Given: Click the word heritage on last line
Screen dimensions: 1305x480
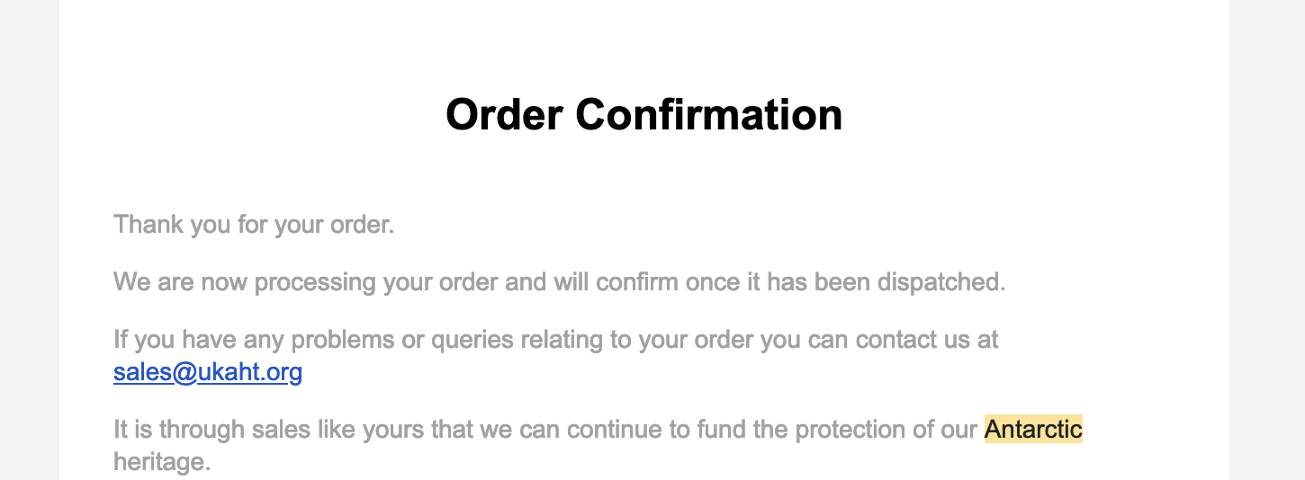Looking at the screenshot, I should pos(162,462).
